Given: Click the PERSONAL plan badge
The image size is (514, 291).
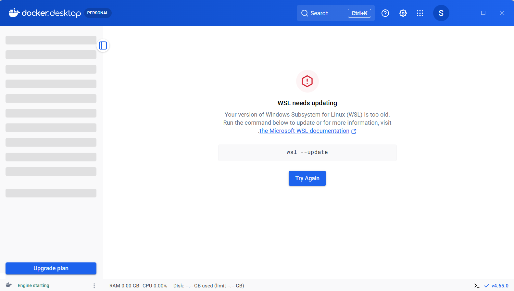Looking at the screenshot, I should tap(98, 13).
